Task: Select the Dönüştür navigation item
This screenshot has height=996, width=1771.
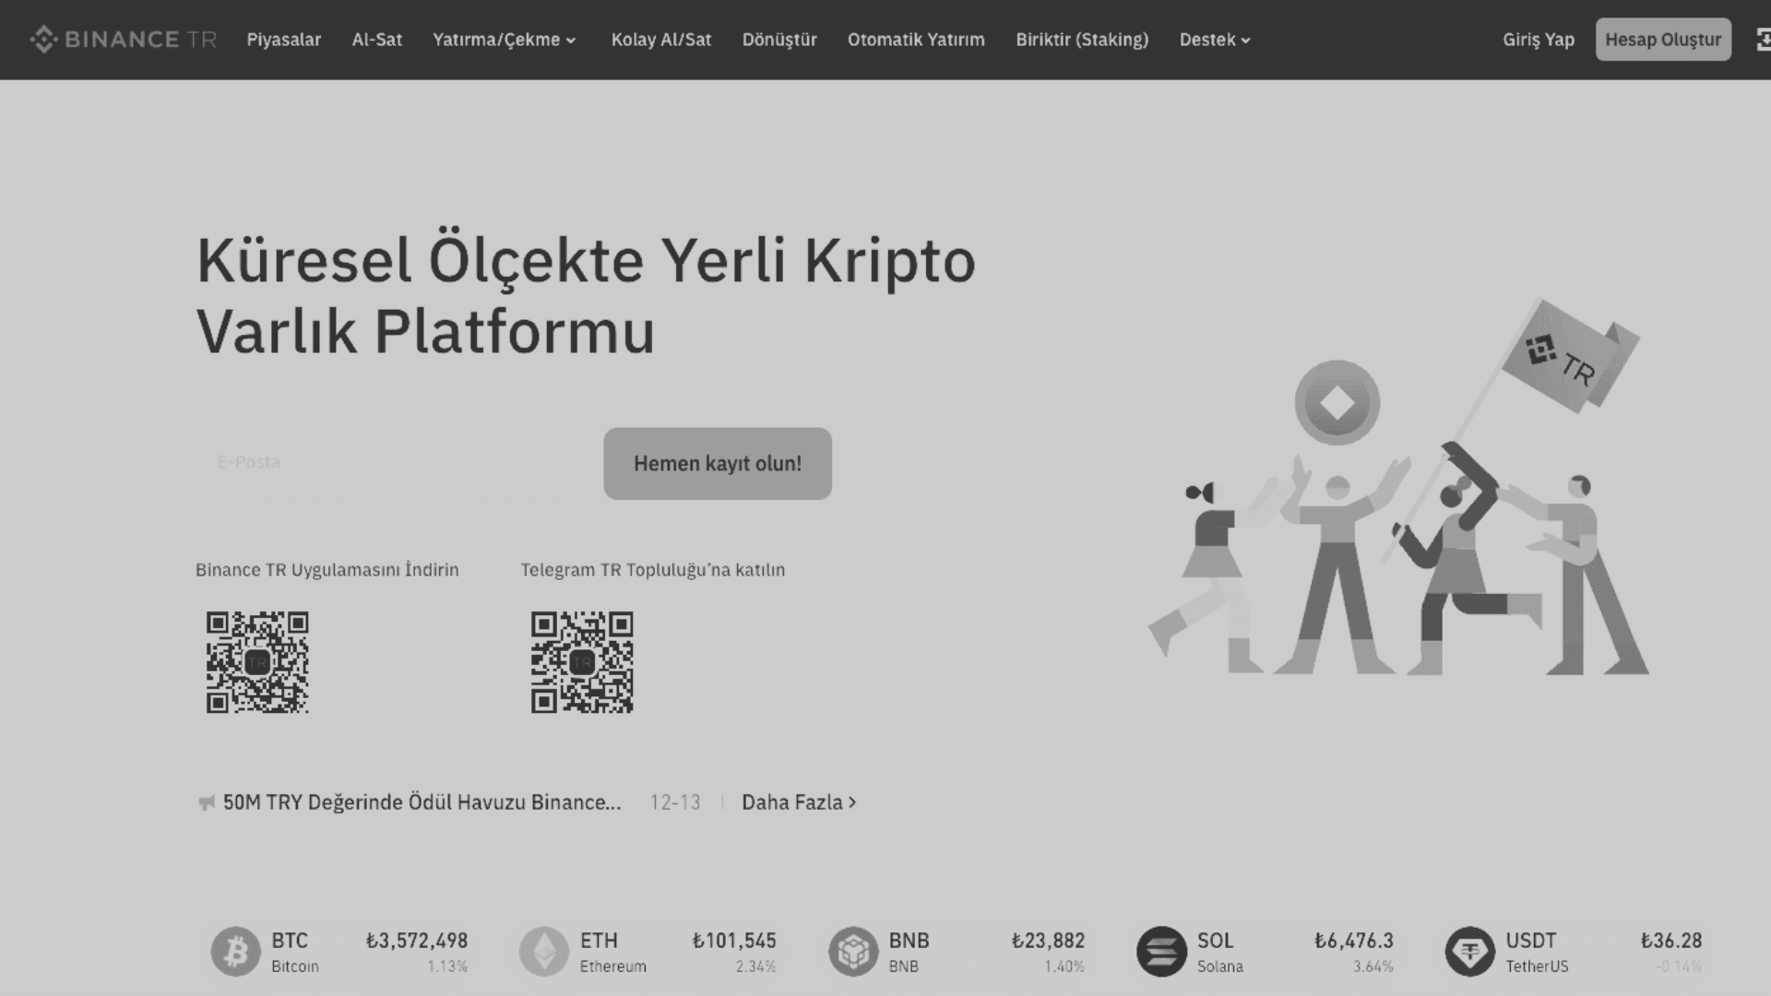Action: pyautogui.click(x=779, y=40)
